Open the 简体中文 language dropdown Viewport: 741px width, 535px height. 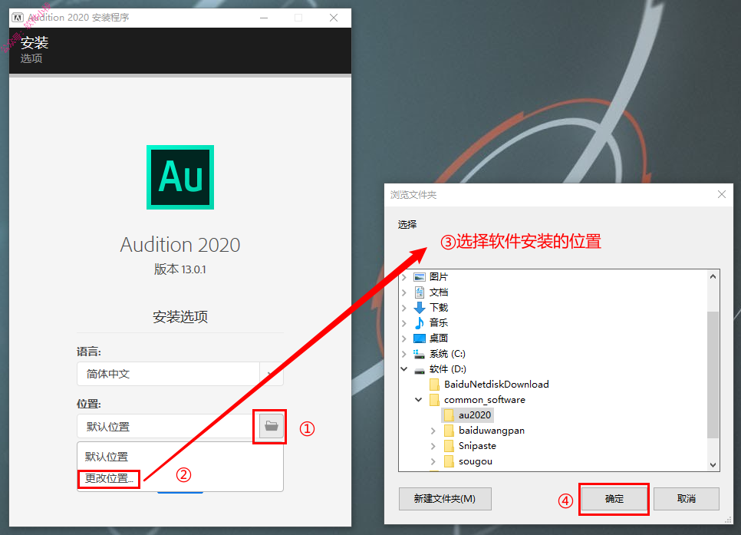[180, 374]
